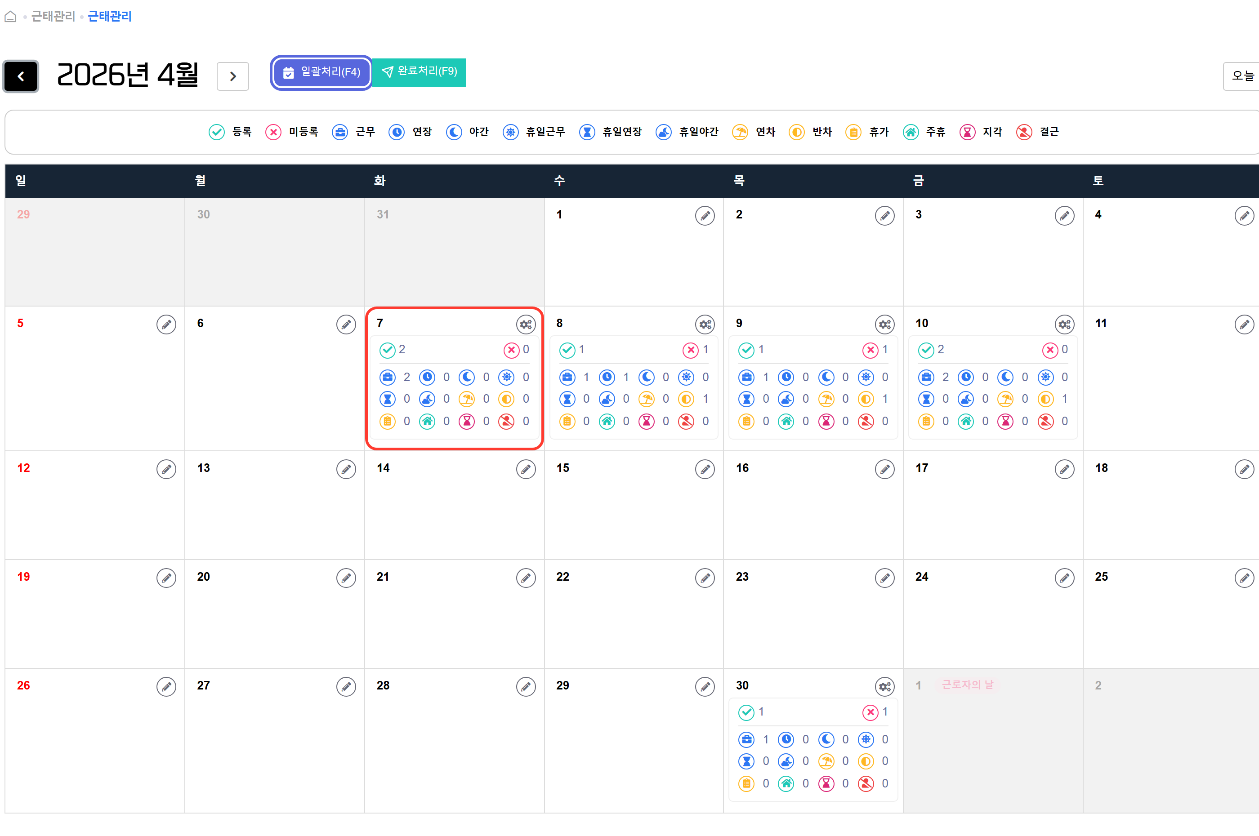Click the edit pencil icon on April 24

pos(1064,578)
